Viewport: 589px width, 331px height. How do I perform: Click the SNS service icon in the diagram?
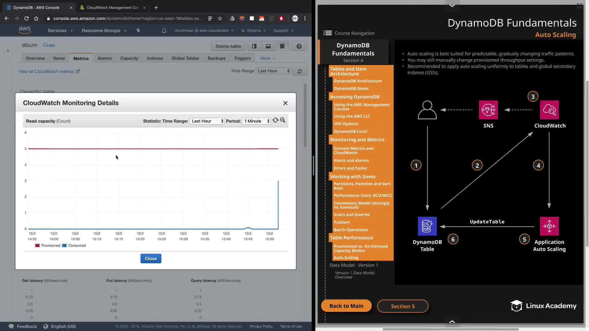pyautogui.click(x=488, y=110)
